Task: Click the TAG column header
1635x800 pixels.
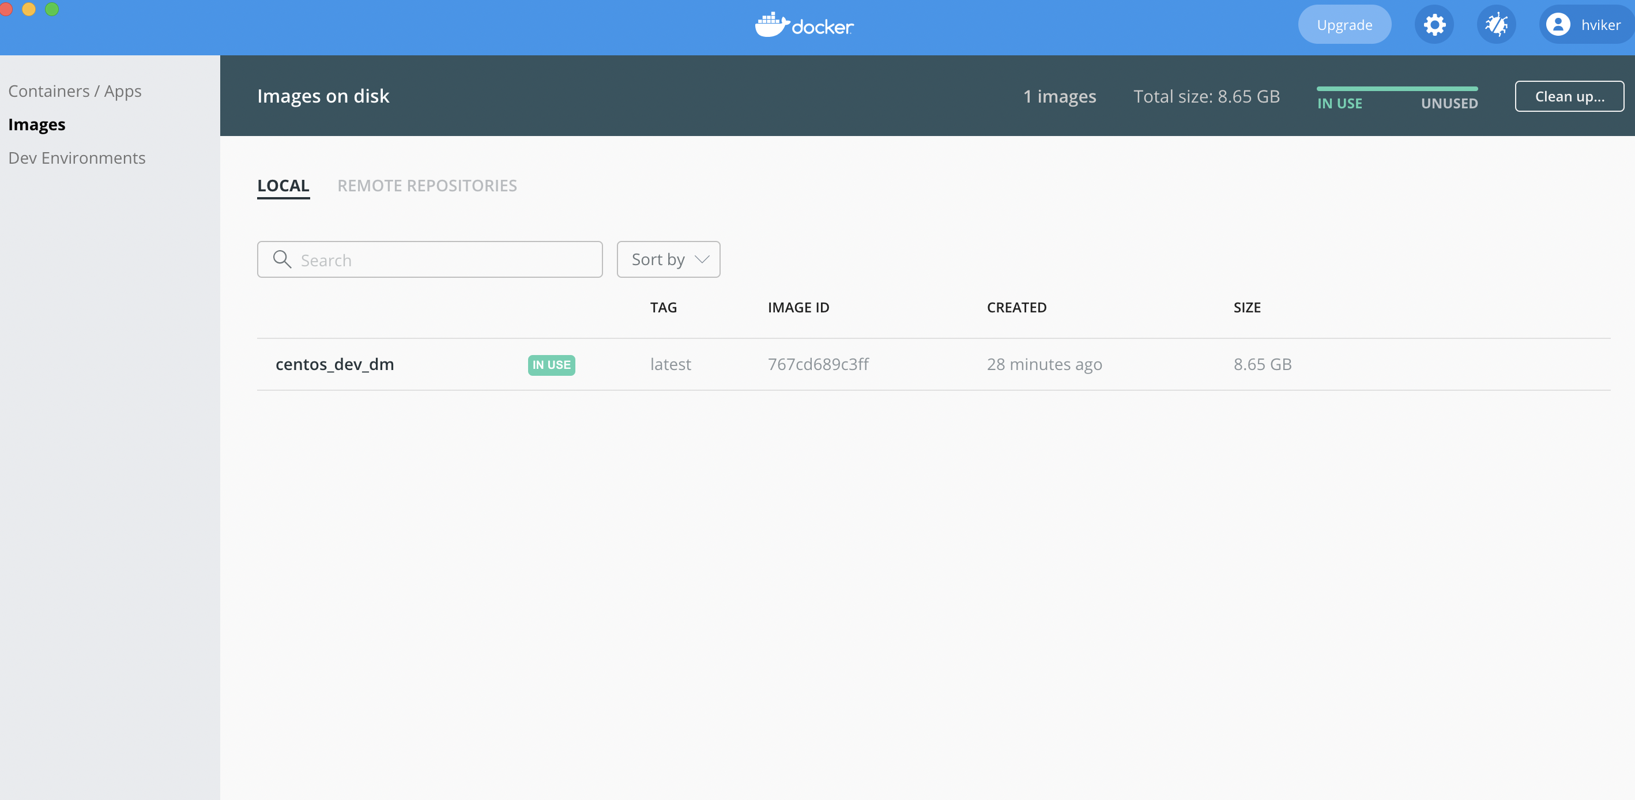Action: click(x=663, y=308)
